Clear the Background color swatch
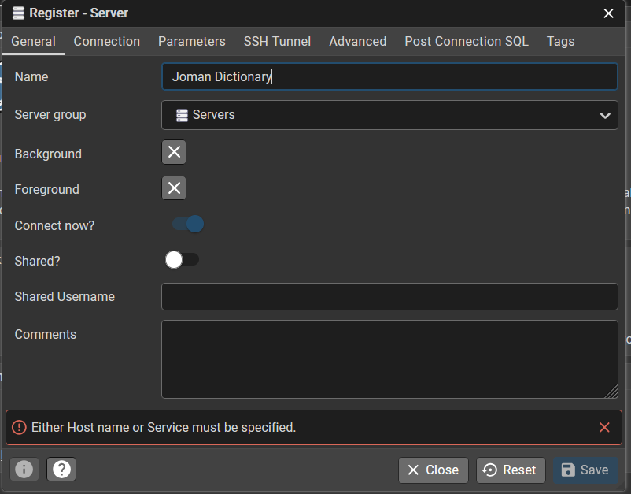Screen dimensions: 631x494 click(x=174, y=152)
